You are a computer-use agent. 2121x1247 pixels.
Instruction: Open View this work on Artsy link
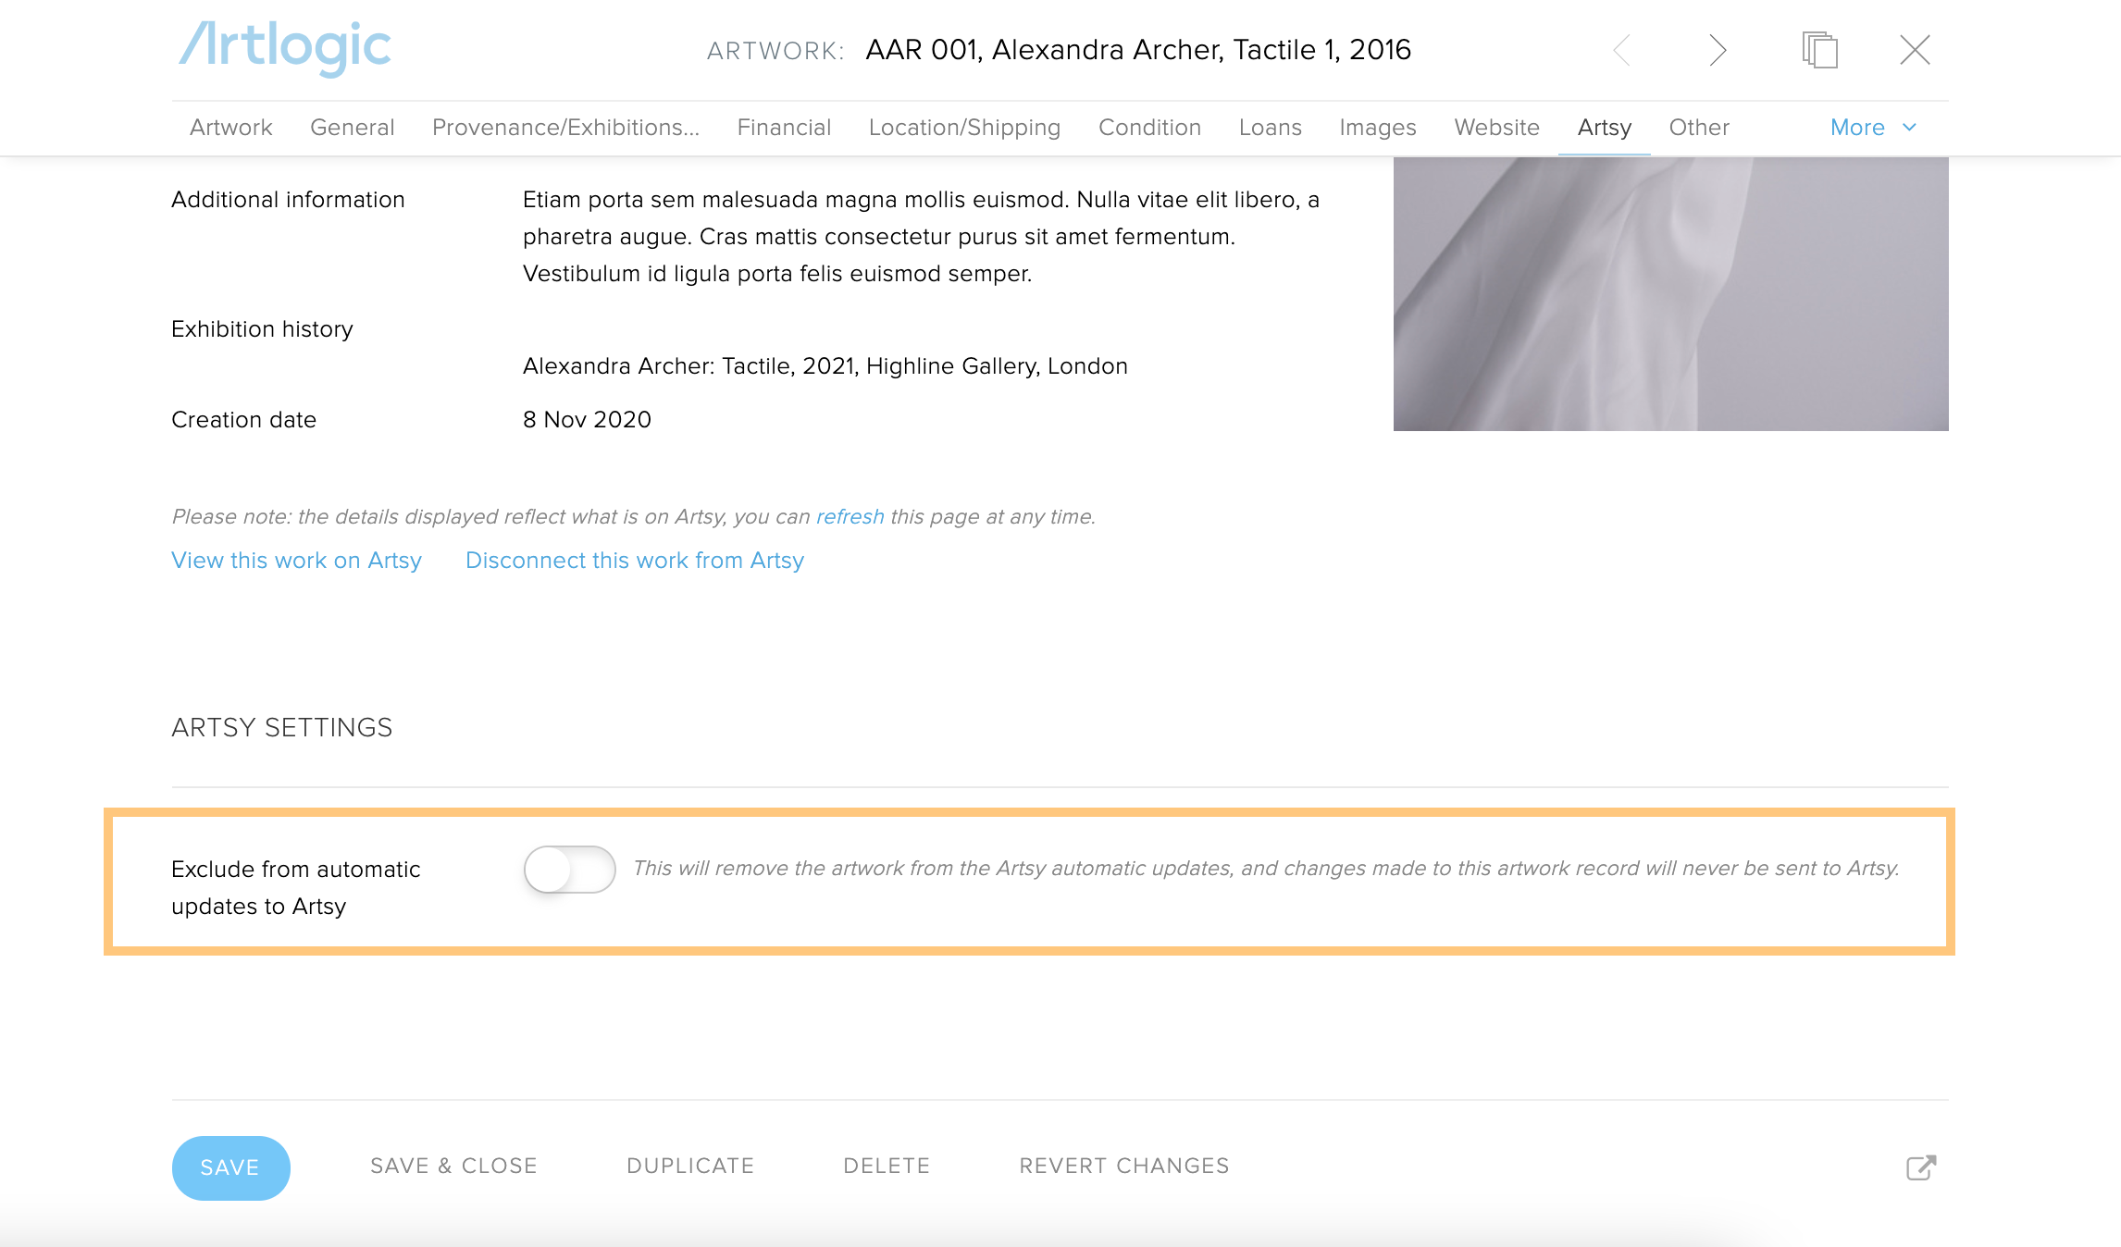coord(296,561)
